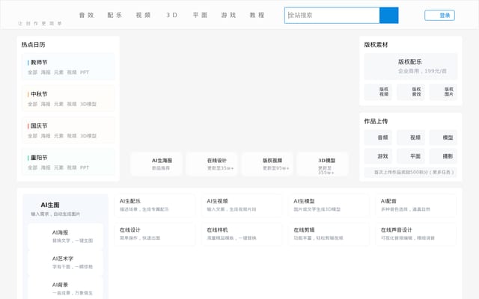Screen dimensions: 479x299
Task: Open 教程 in the top navigation bar
Action: pyautogui.click(x=257, y=15)
